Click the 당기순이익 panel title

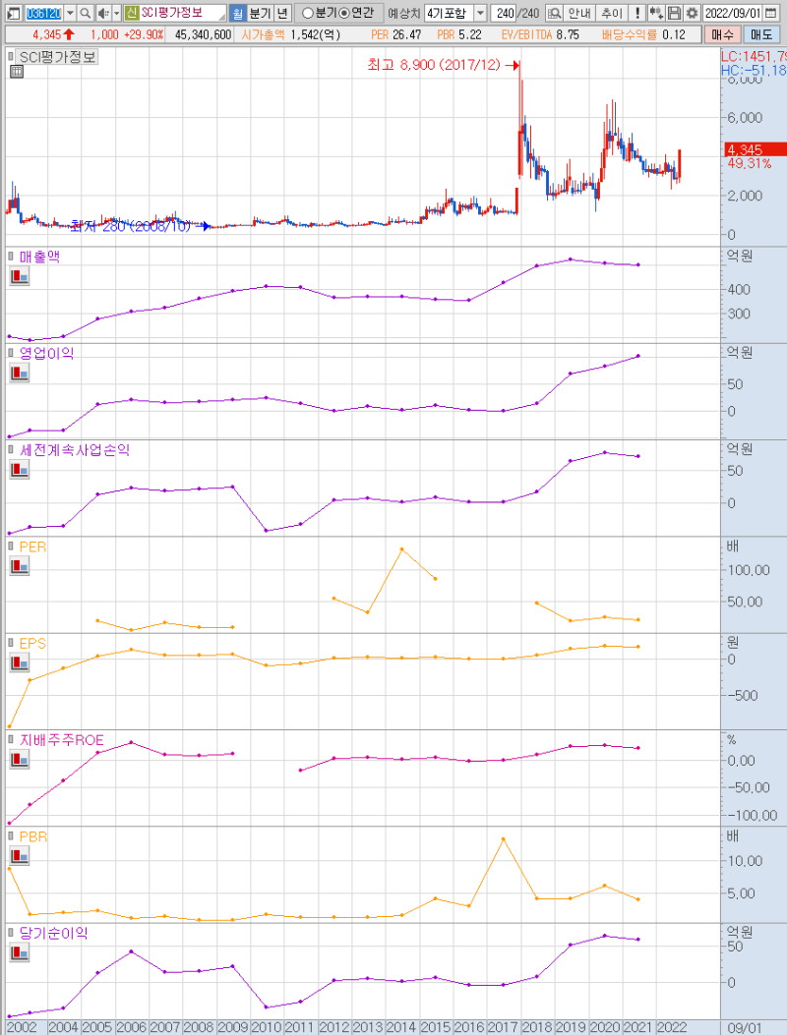point(53,933)
